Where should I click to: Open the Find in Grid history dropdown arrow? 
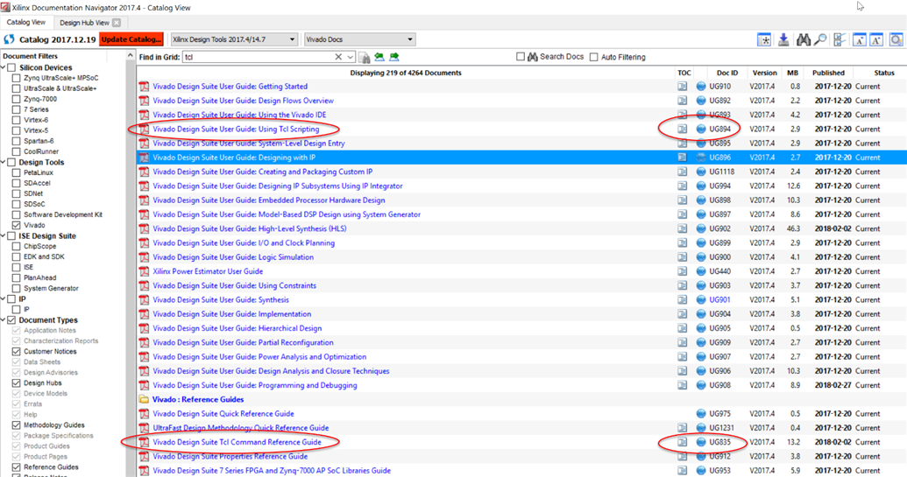350,57
